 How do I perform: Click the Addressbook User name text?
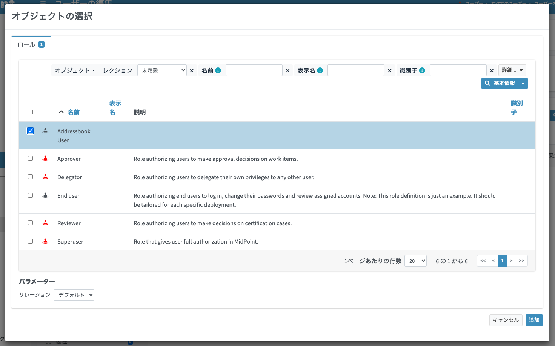[74, 136]
